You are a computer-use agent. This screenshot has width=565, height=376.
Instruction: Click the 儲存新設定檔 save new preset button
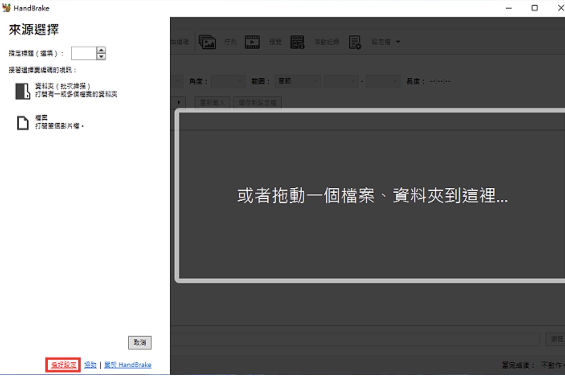(258, 103)
